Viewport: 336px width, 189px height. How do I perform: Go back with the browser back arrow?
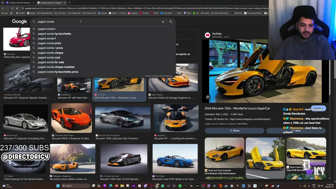3,8
